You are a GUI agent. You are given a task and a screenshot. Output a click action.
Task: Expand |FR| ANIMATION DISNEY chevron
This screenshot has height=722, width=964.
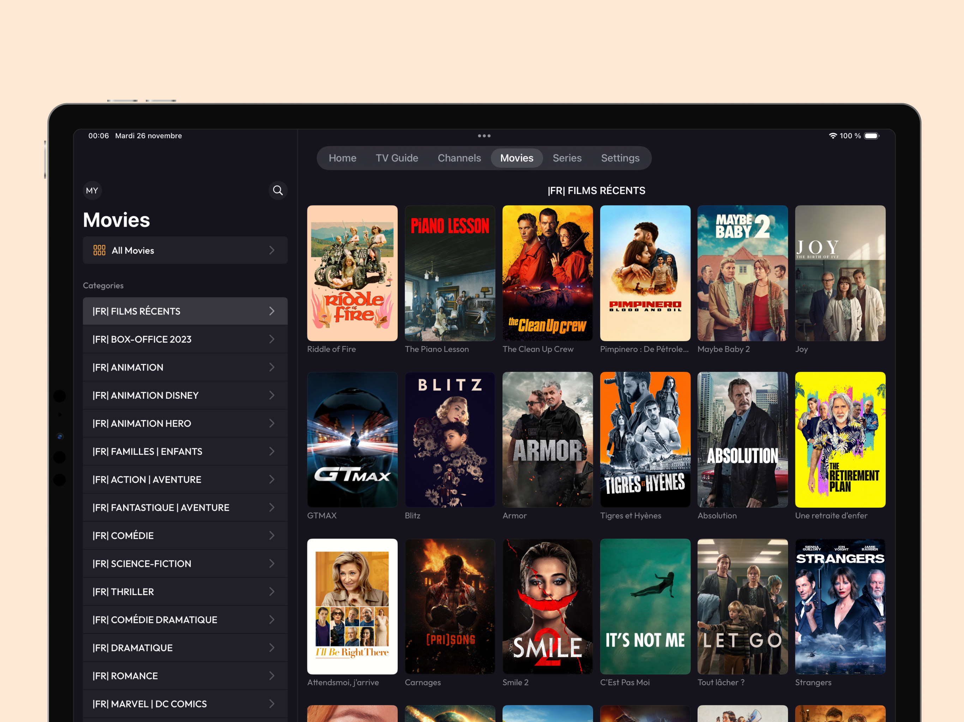[x=271, y=396]
